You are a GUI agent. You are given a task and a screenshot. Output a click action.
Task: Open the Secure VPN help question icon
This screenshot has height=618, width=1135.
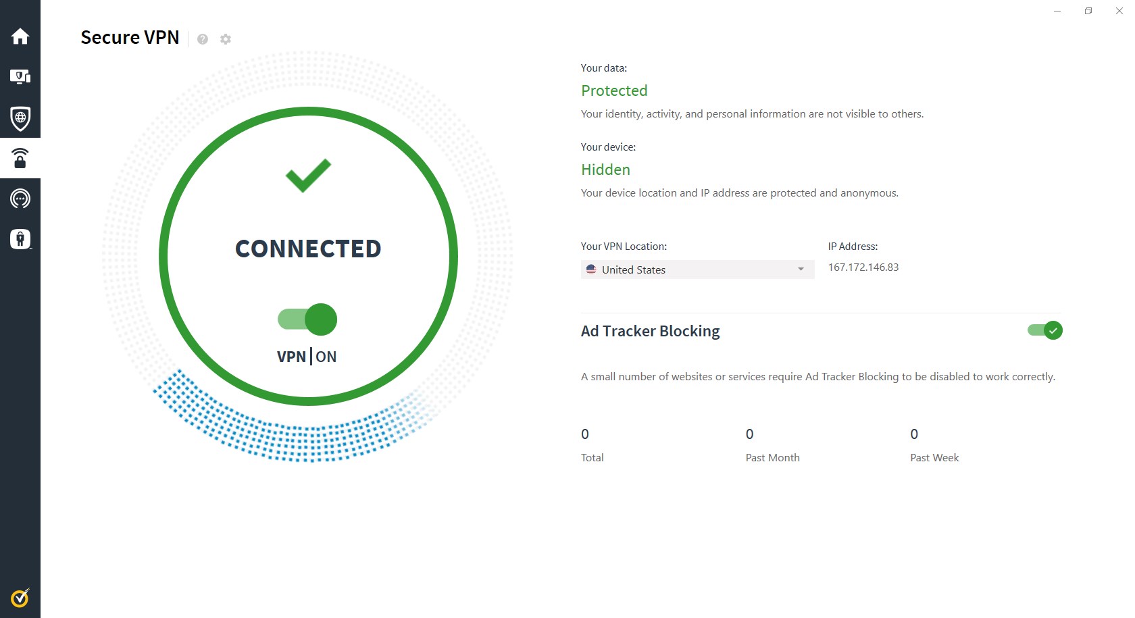click(203, 39)
